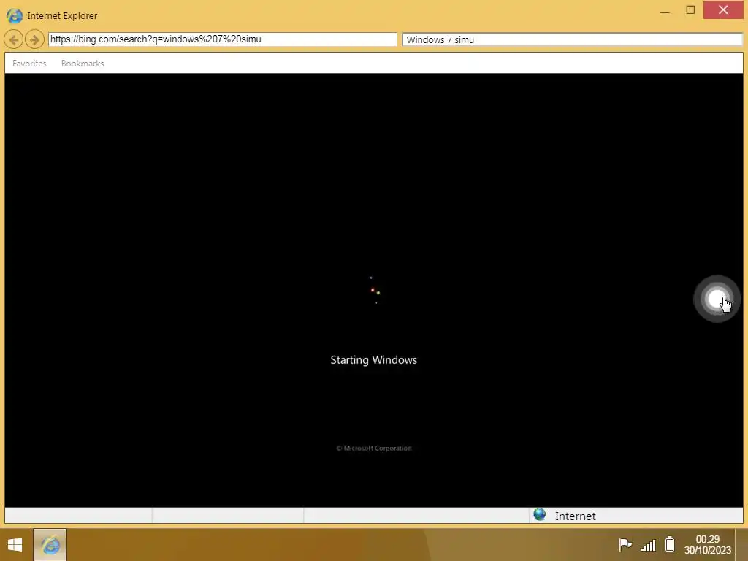Click the 'Internet' status bar label
Screen dimensions: 748x561
pyautogui.click(x=576, y=516)
